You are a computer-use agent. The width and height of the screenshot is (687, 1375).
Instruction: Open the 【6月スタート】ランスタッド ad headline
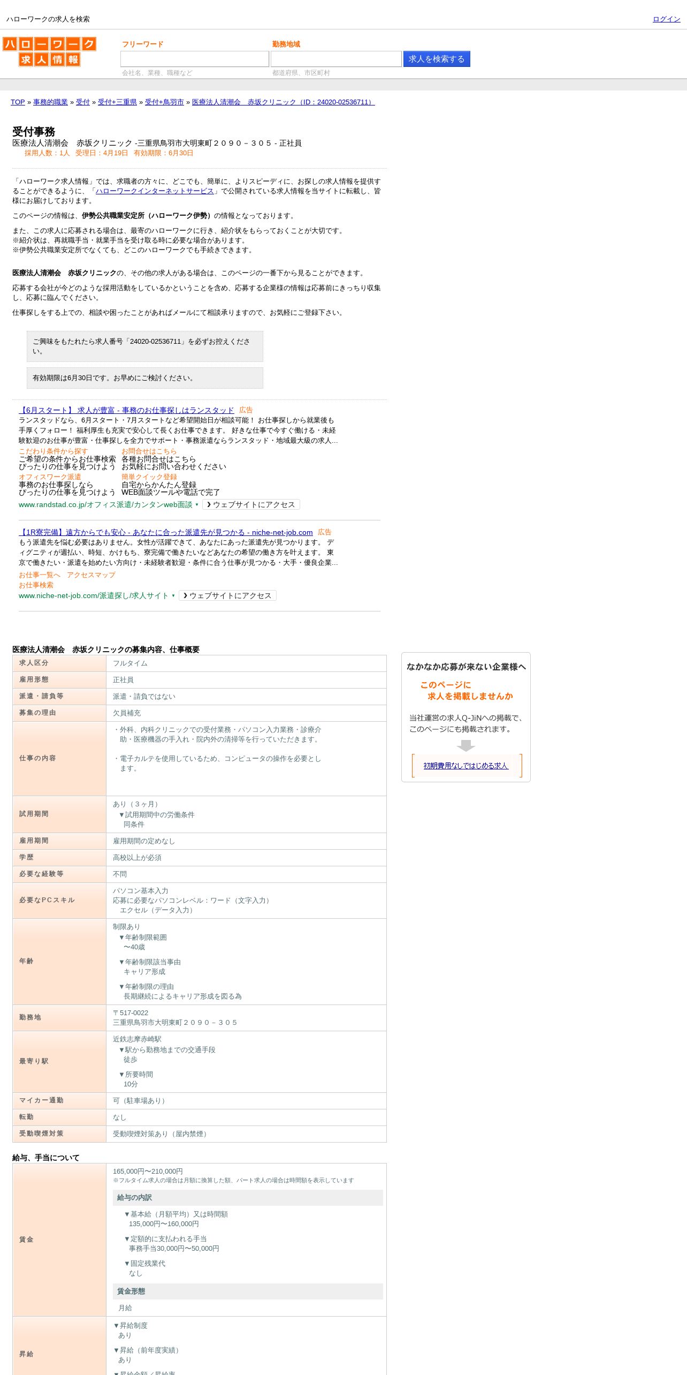pos(126,410)
